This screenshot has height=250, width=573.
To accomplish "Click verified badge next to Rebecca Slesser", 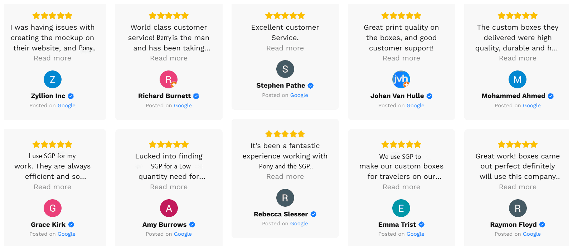I will click(314, 214).
